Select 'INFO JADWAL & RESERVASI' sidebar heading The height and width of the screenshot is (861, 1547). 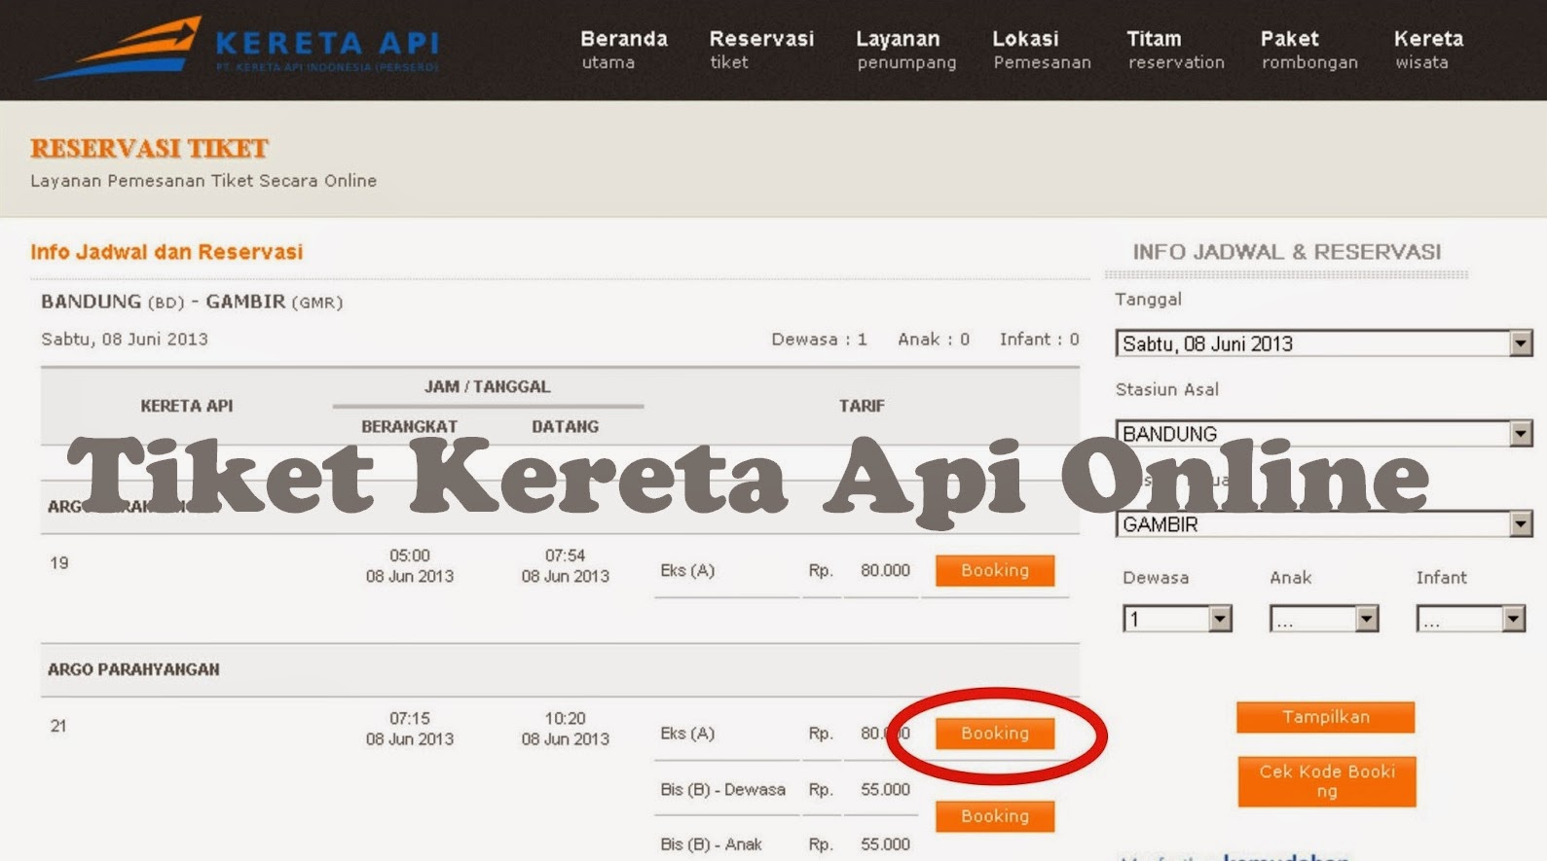coord(1286,252)
